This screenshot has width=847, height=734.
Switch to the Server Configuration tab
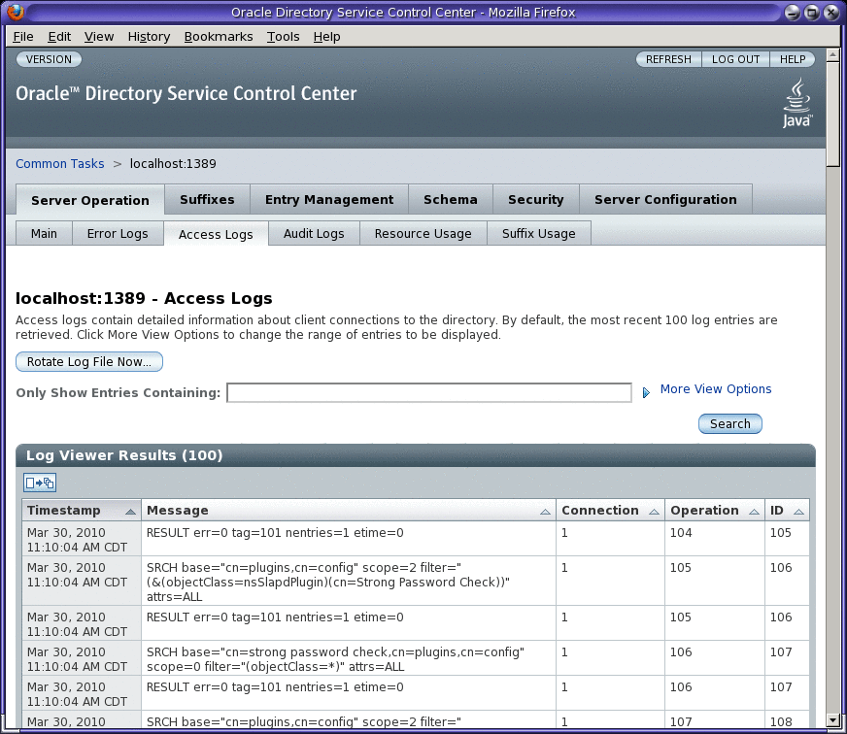pos(665,199)
